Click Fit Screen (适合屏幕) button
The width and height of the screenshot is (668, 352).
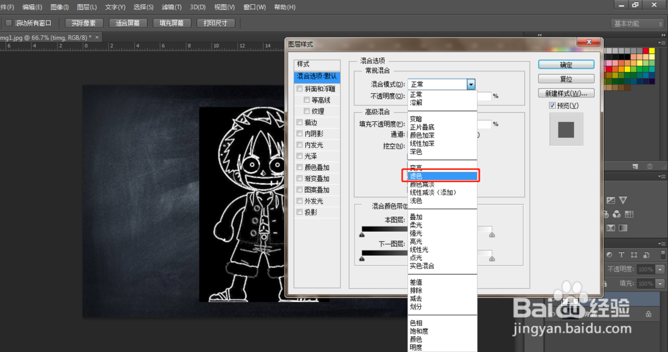click(x=128, y=23)
